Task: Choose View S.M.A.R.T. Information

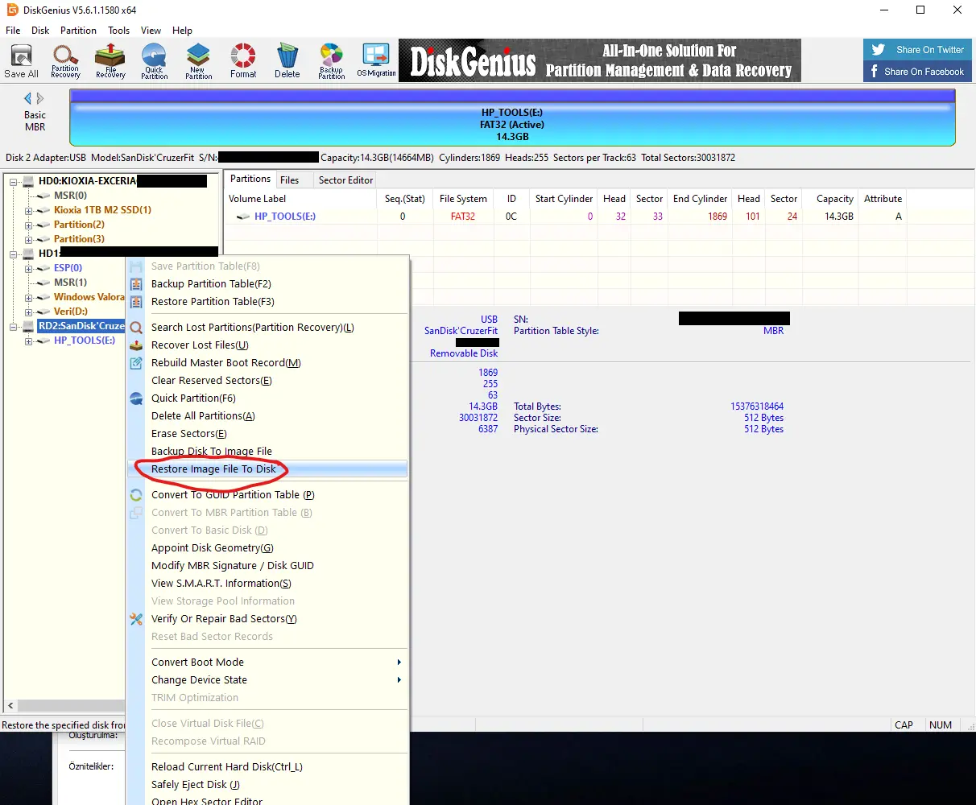Action: pyautogui.click(x=267, y=584)
